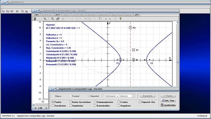Image resolution: width=211 pixels, height=119 pixels.
Task: Open the Datei menu
Action: point(37,15)
